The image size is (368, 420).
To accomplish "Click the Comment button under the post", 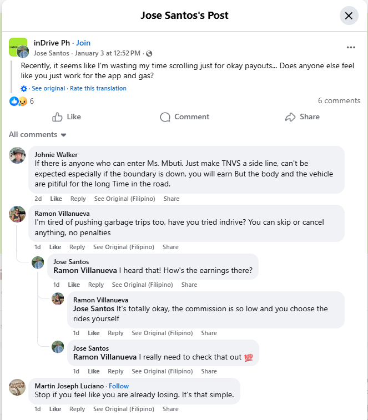I will coord(184,117).
